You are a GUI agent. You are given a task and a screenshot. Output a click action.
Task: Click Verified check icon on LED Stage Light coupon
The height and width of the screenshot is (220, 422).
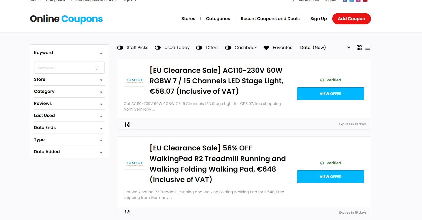click(322, 80)
